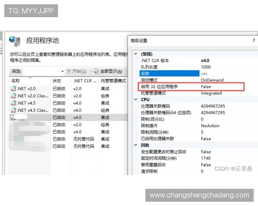Click the queue length value 1000

coord(206,67)
